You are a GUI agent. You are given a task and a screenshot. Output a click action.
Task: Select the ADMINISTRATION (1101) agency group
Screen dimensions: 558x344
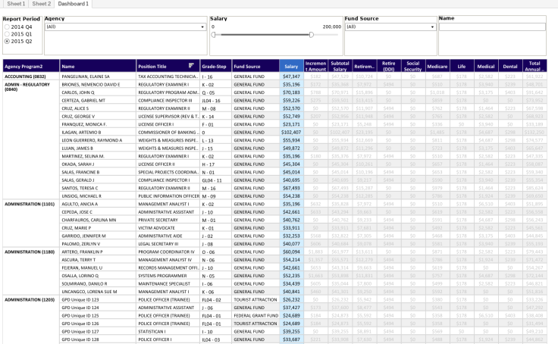(x=29, y=204)
